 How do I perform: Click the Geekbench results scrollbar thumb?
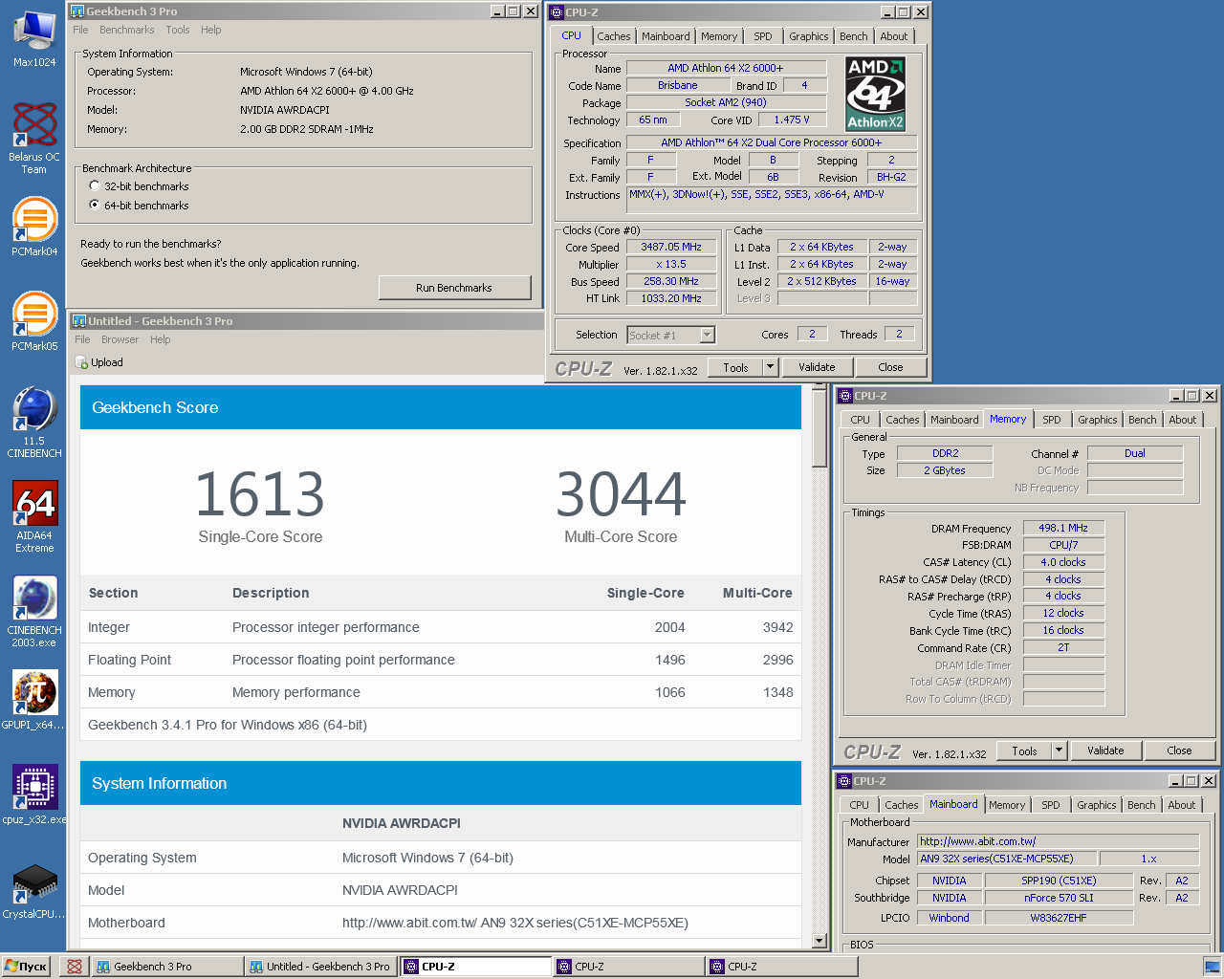(820, 428)
